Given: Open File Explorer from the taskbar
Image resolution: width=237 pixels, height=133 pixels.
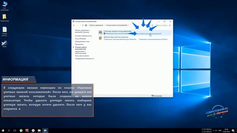Looking at the screenshot, I should [39, 130].
